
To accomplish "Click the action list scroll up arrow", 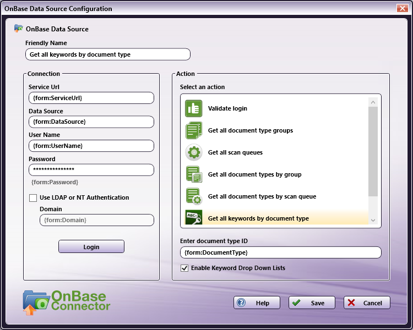I will (373, 102).
